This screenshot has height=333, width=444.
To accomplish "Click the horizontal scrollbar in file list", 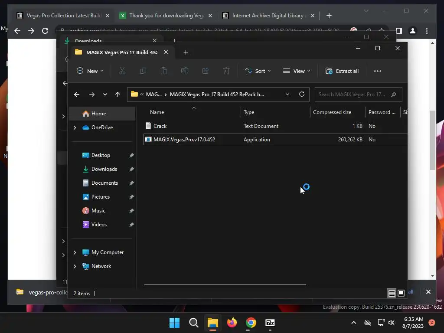I will point(225,285).
